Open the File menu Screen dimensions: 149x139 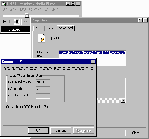tap(5, 9)
